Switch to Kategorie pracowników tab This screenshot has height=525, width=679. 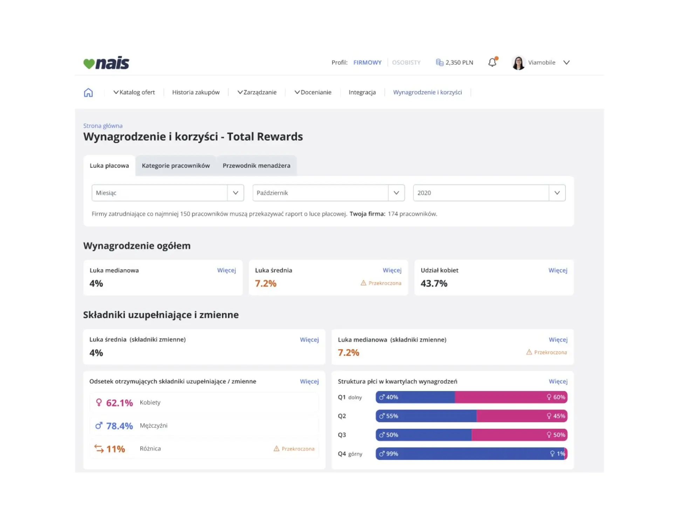[176, 166]
